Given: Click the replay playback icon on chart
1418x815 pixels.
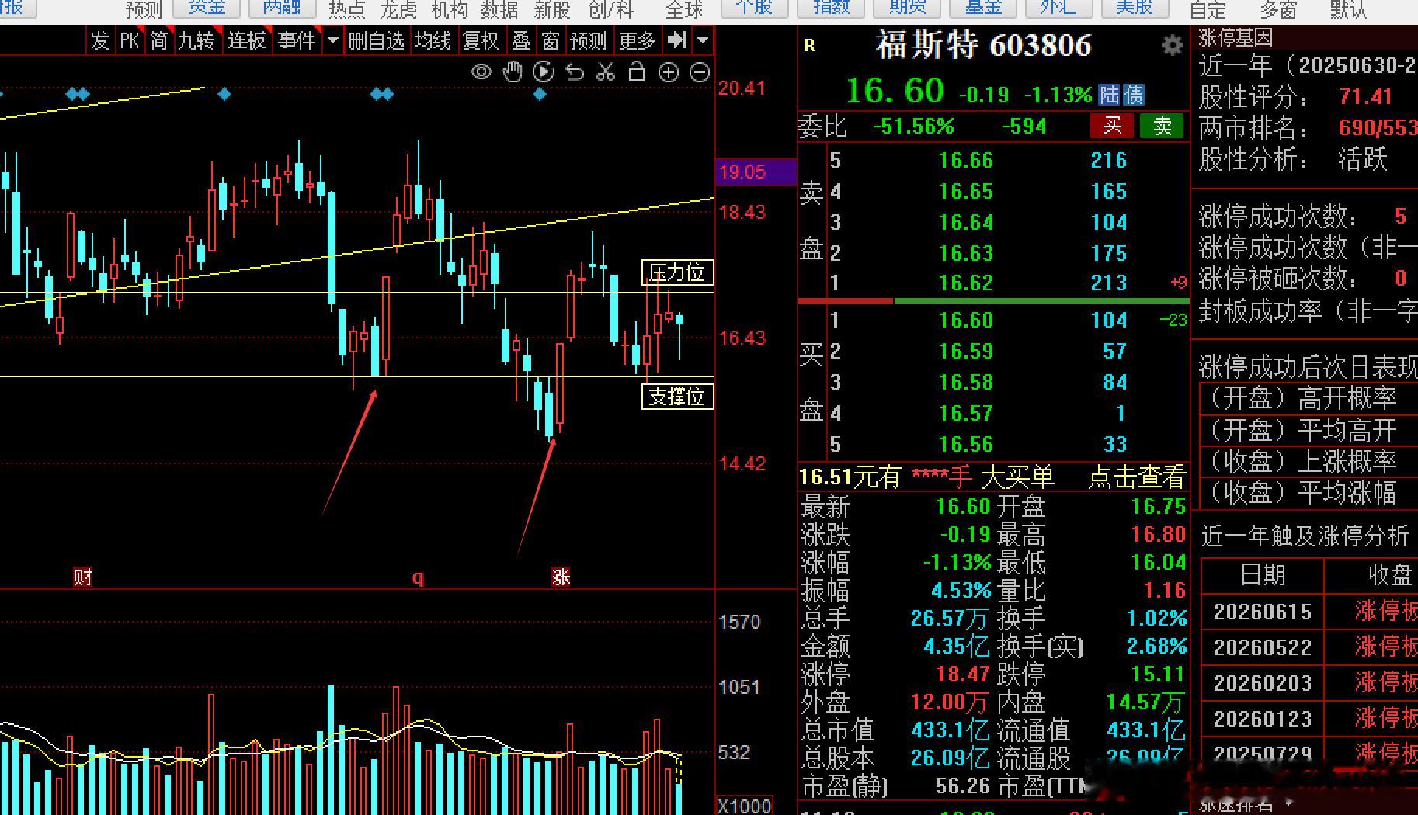Looking at the screenshot, I should (x=544, y=72).
